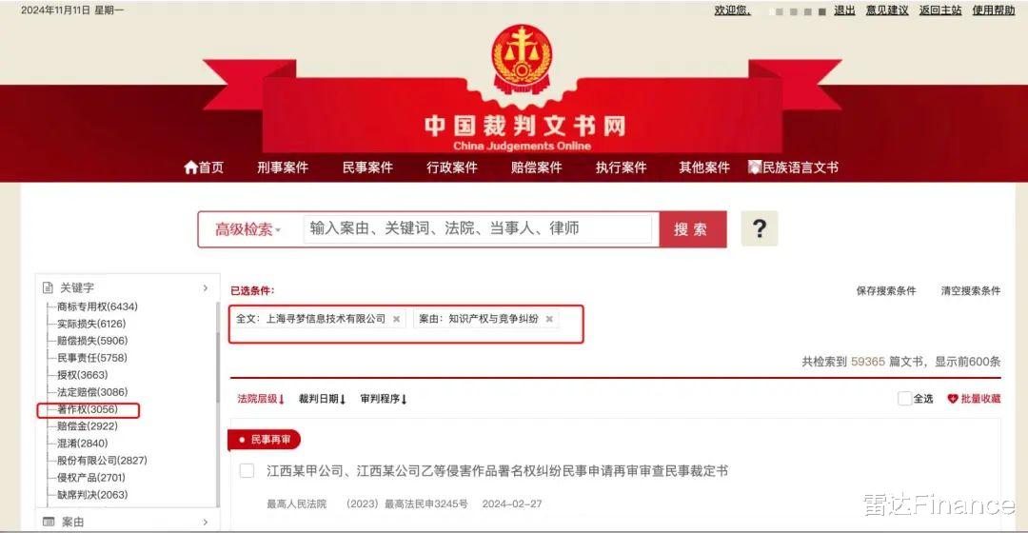
Task: Sort results by 裁判日期
Action: [x=322, y=399]
